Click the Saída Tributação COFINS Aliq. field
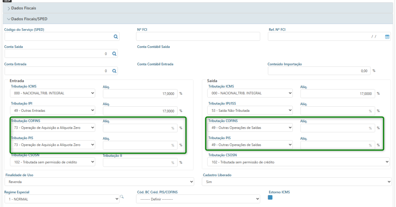 (337, 128)
